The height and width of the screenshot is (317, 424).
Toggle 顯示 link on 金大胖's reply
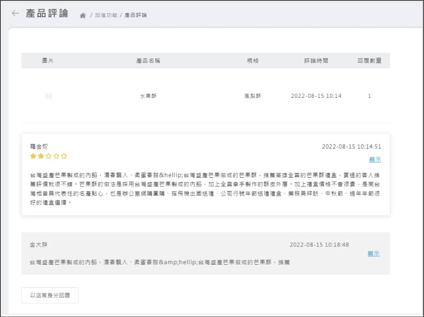[374, 253]
